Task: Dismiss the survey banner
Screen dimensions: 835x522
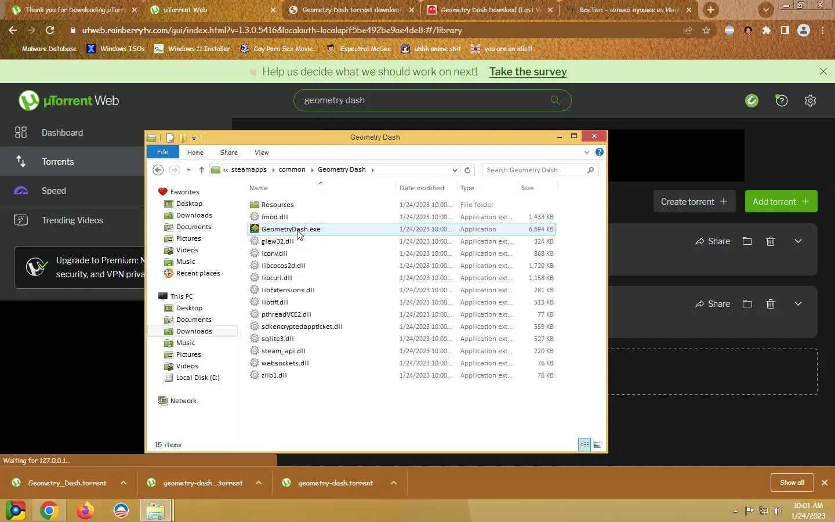Action: 823,71
